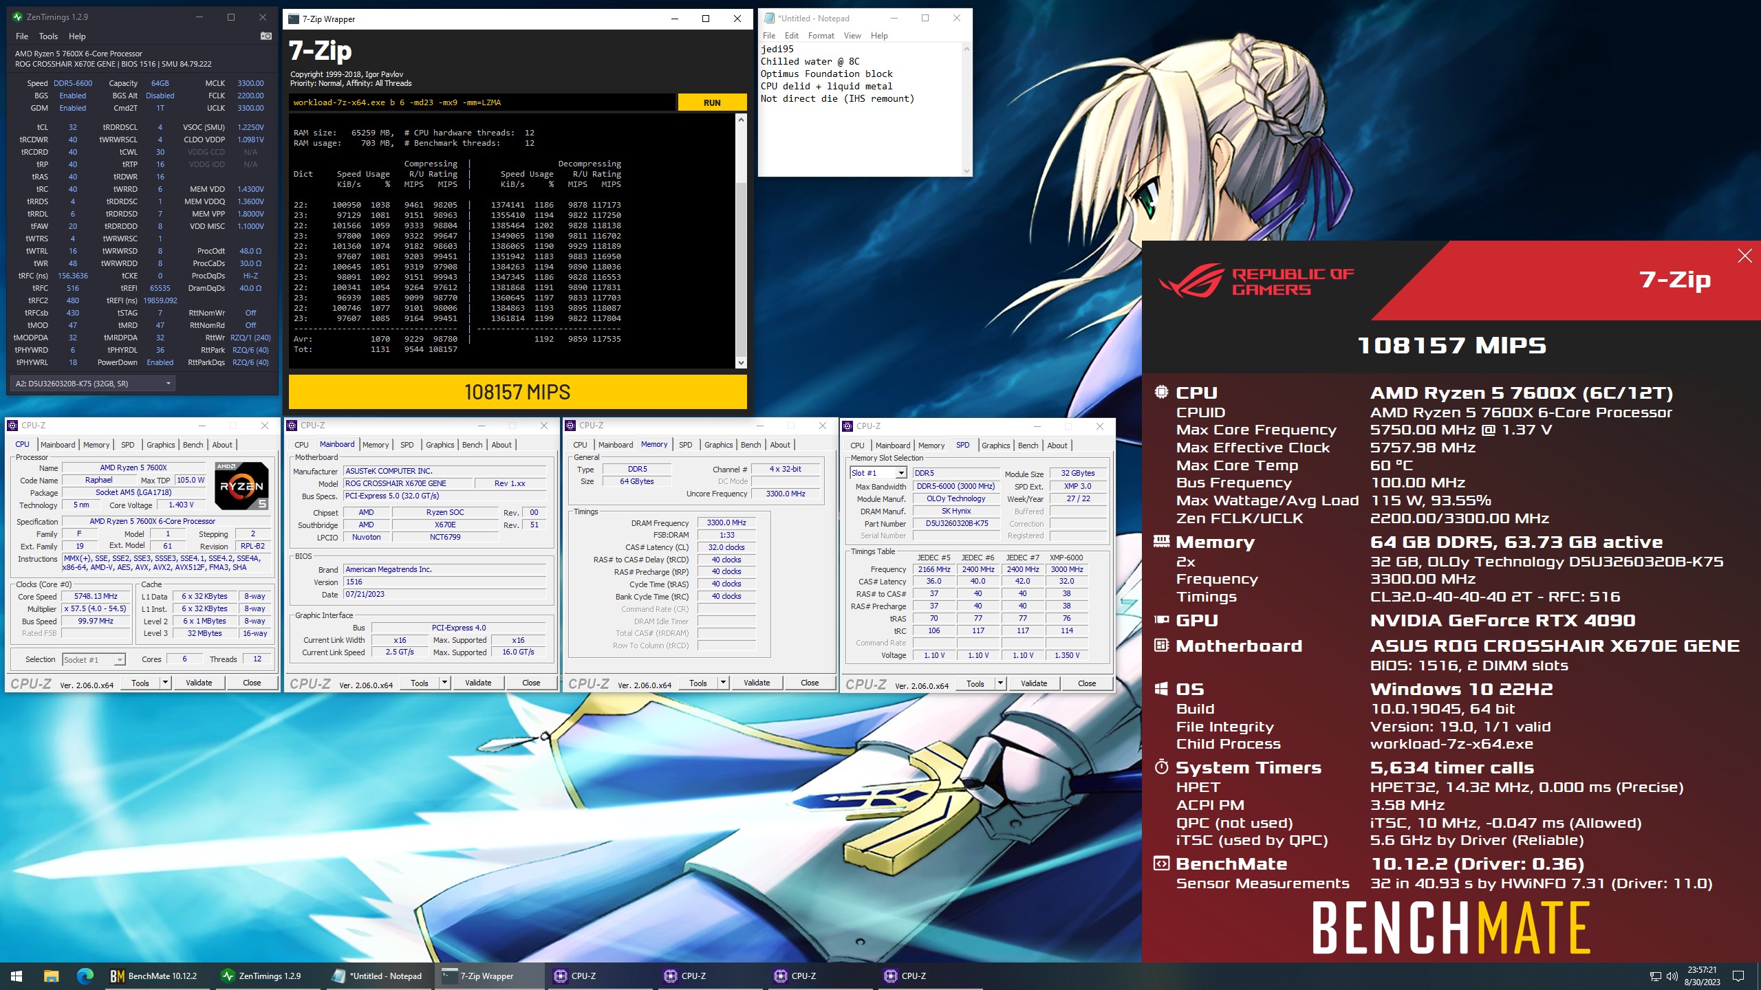Open Tools arrow in first CPU-Z window
1761x990 pixels.
(165, 683)
